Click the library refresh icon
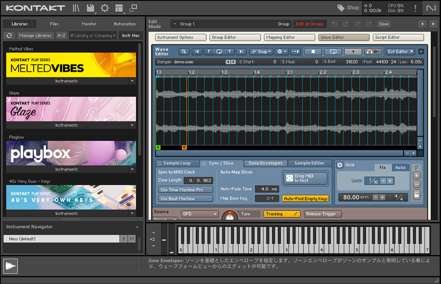 tap(9, 36)
